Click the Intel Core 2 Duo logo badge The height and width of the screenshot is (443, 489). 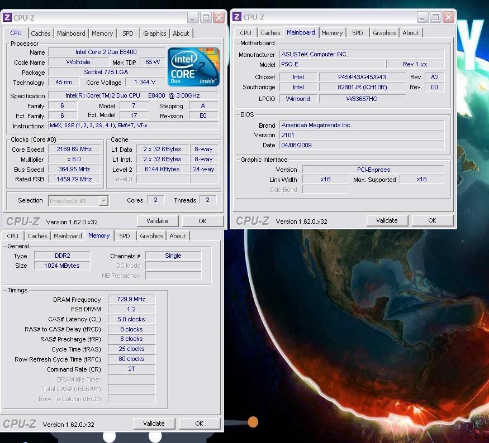click(x=193, y=67)
